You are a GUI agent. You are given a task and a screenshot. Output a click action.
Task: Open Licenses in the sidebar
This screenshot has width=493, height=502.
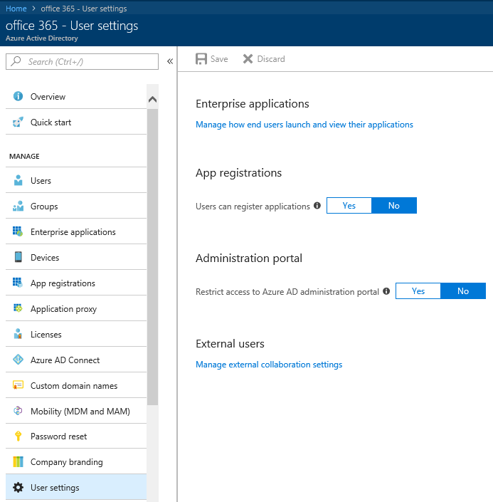pos(76,334)
